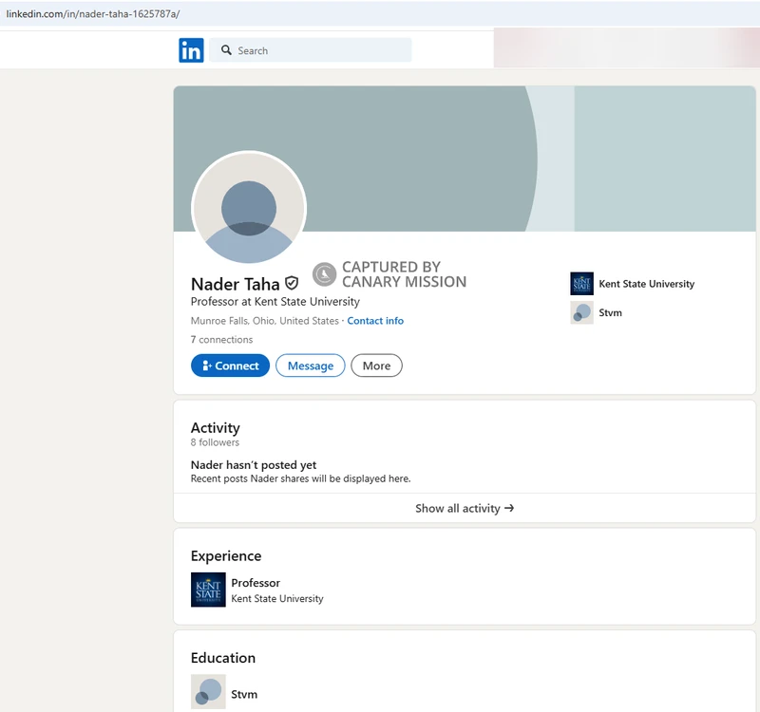Click the Education section heading

pos(223,658)
